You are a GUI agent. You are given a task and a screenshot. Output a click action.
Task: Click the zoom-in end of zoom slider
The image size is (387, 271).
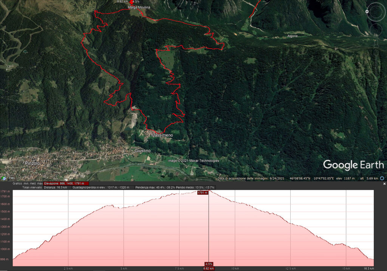pos(376,53)
